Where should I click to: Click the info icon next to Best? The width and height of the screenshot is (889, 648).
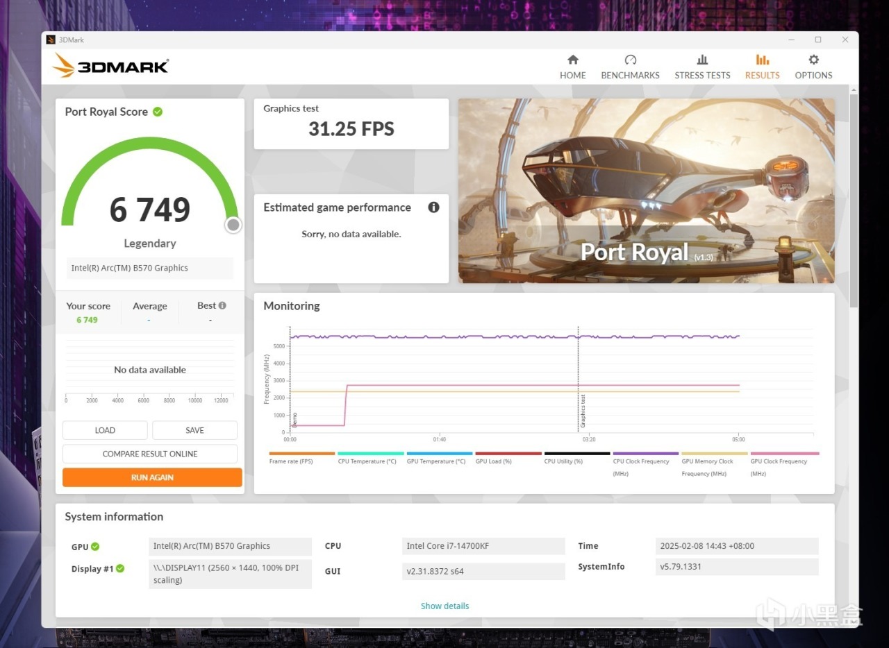(222, 305)
